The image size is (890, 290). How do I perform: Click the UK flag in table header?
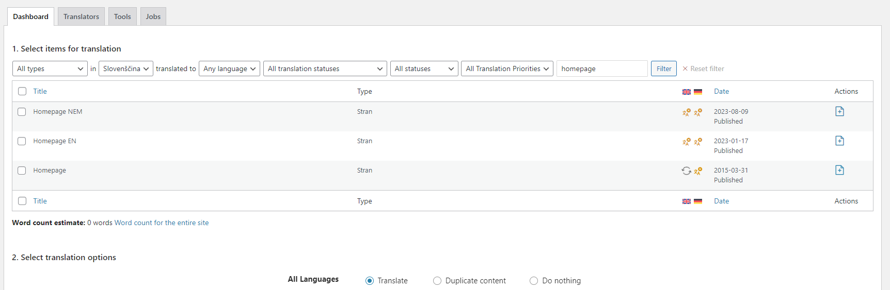point(686,92)
